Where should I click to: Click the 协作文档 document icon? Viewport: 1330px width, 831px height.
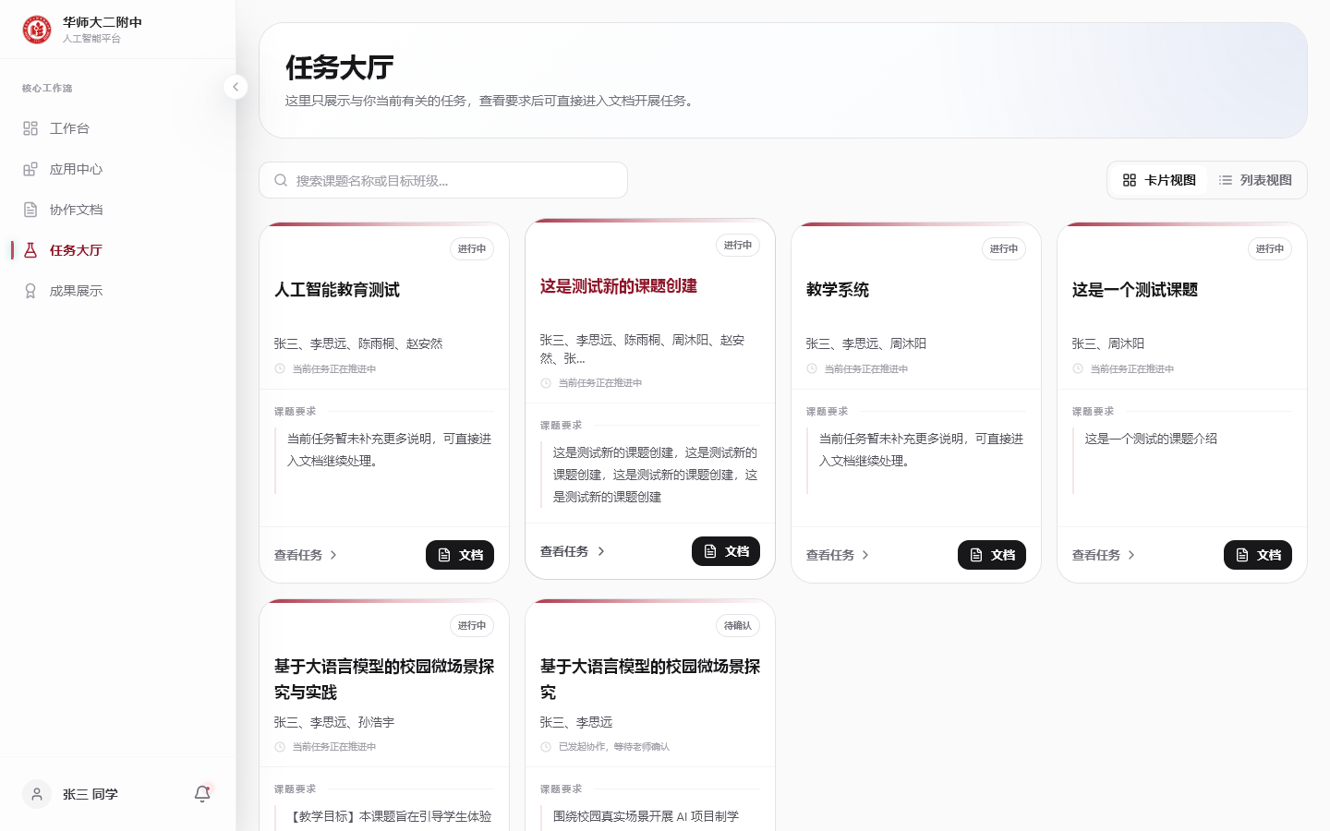tap(30, 210)
